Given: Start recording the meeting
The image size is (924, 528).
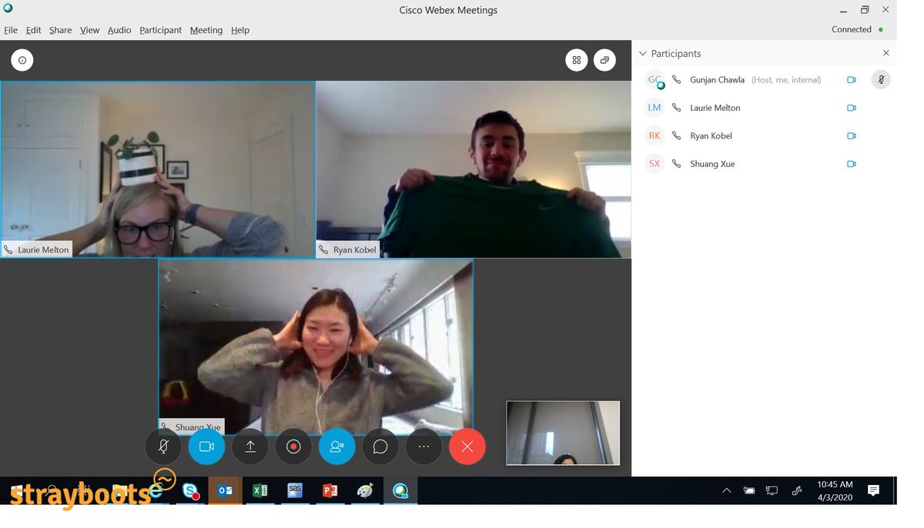Looking at the screenshot, I should click(x=293, y=446).
